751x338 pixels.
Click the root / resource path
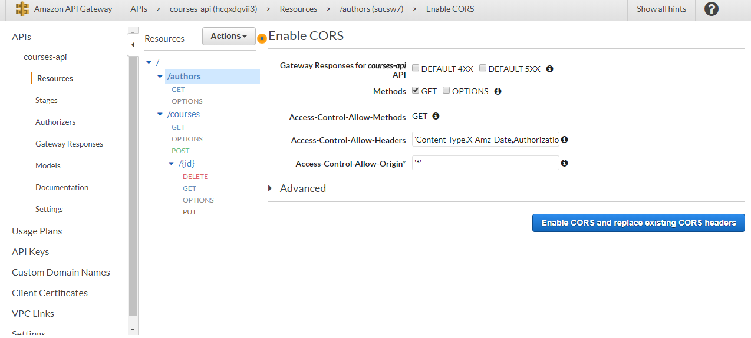tap(157, 62)
